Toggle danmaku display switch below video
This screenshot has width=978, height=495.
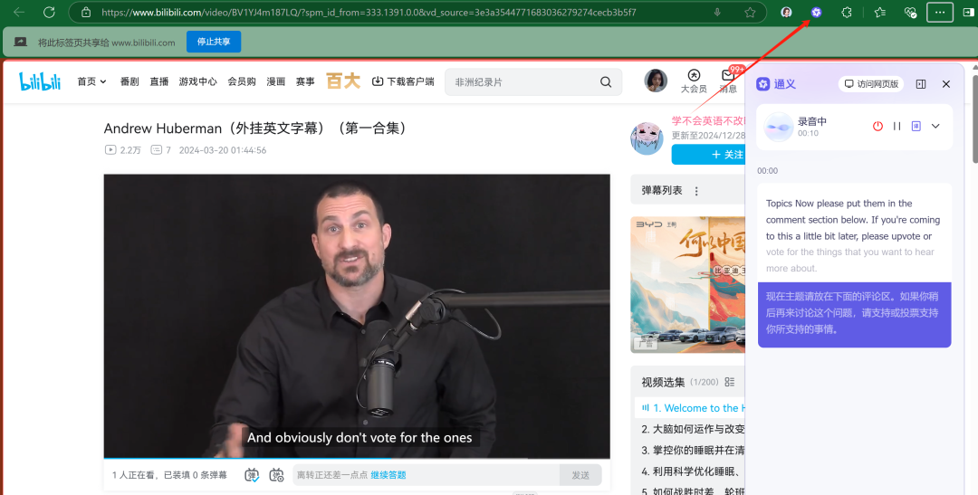coord(252,475)
